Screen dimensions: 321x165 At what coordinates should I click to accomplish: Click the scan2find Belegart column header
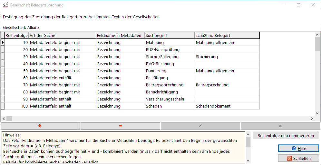pos(227,35)
